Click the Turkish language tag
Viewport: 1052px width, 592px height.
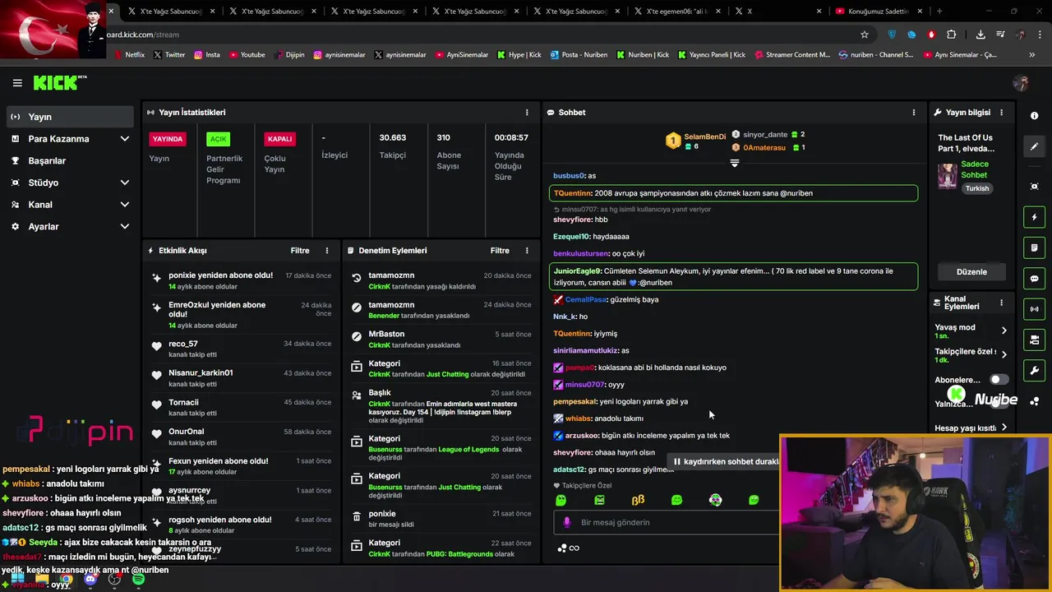(x=977, y=188)
